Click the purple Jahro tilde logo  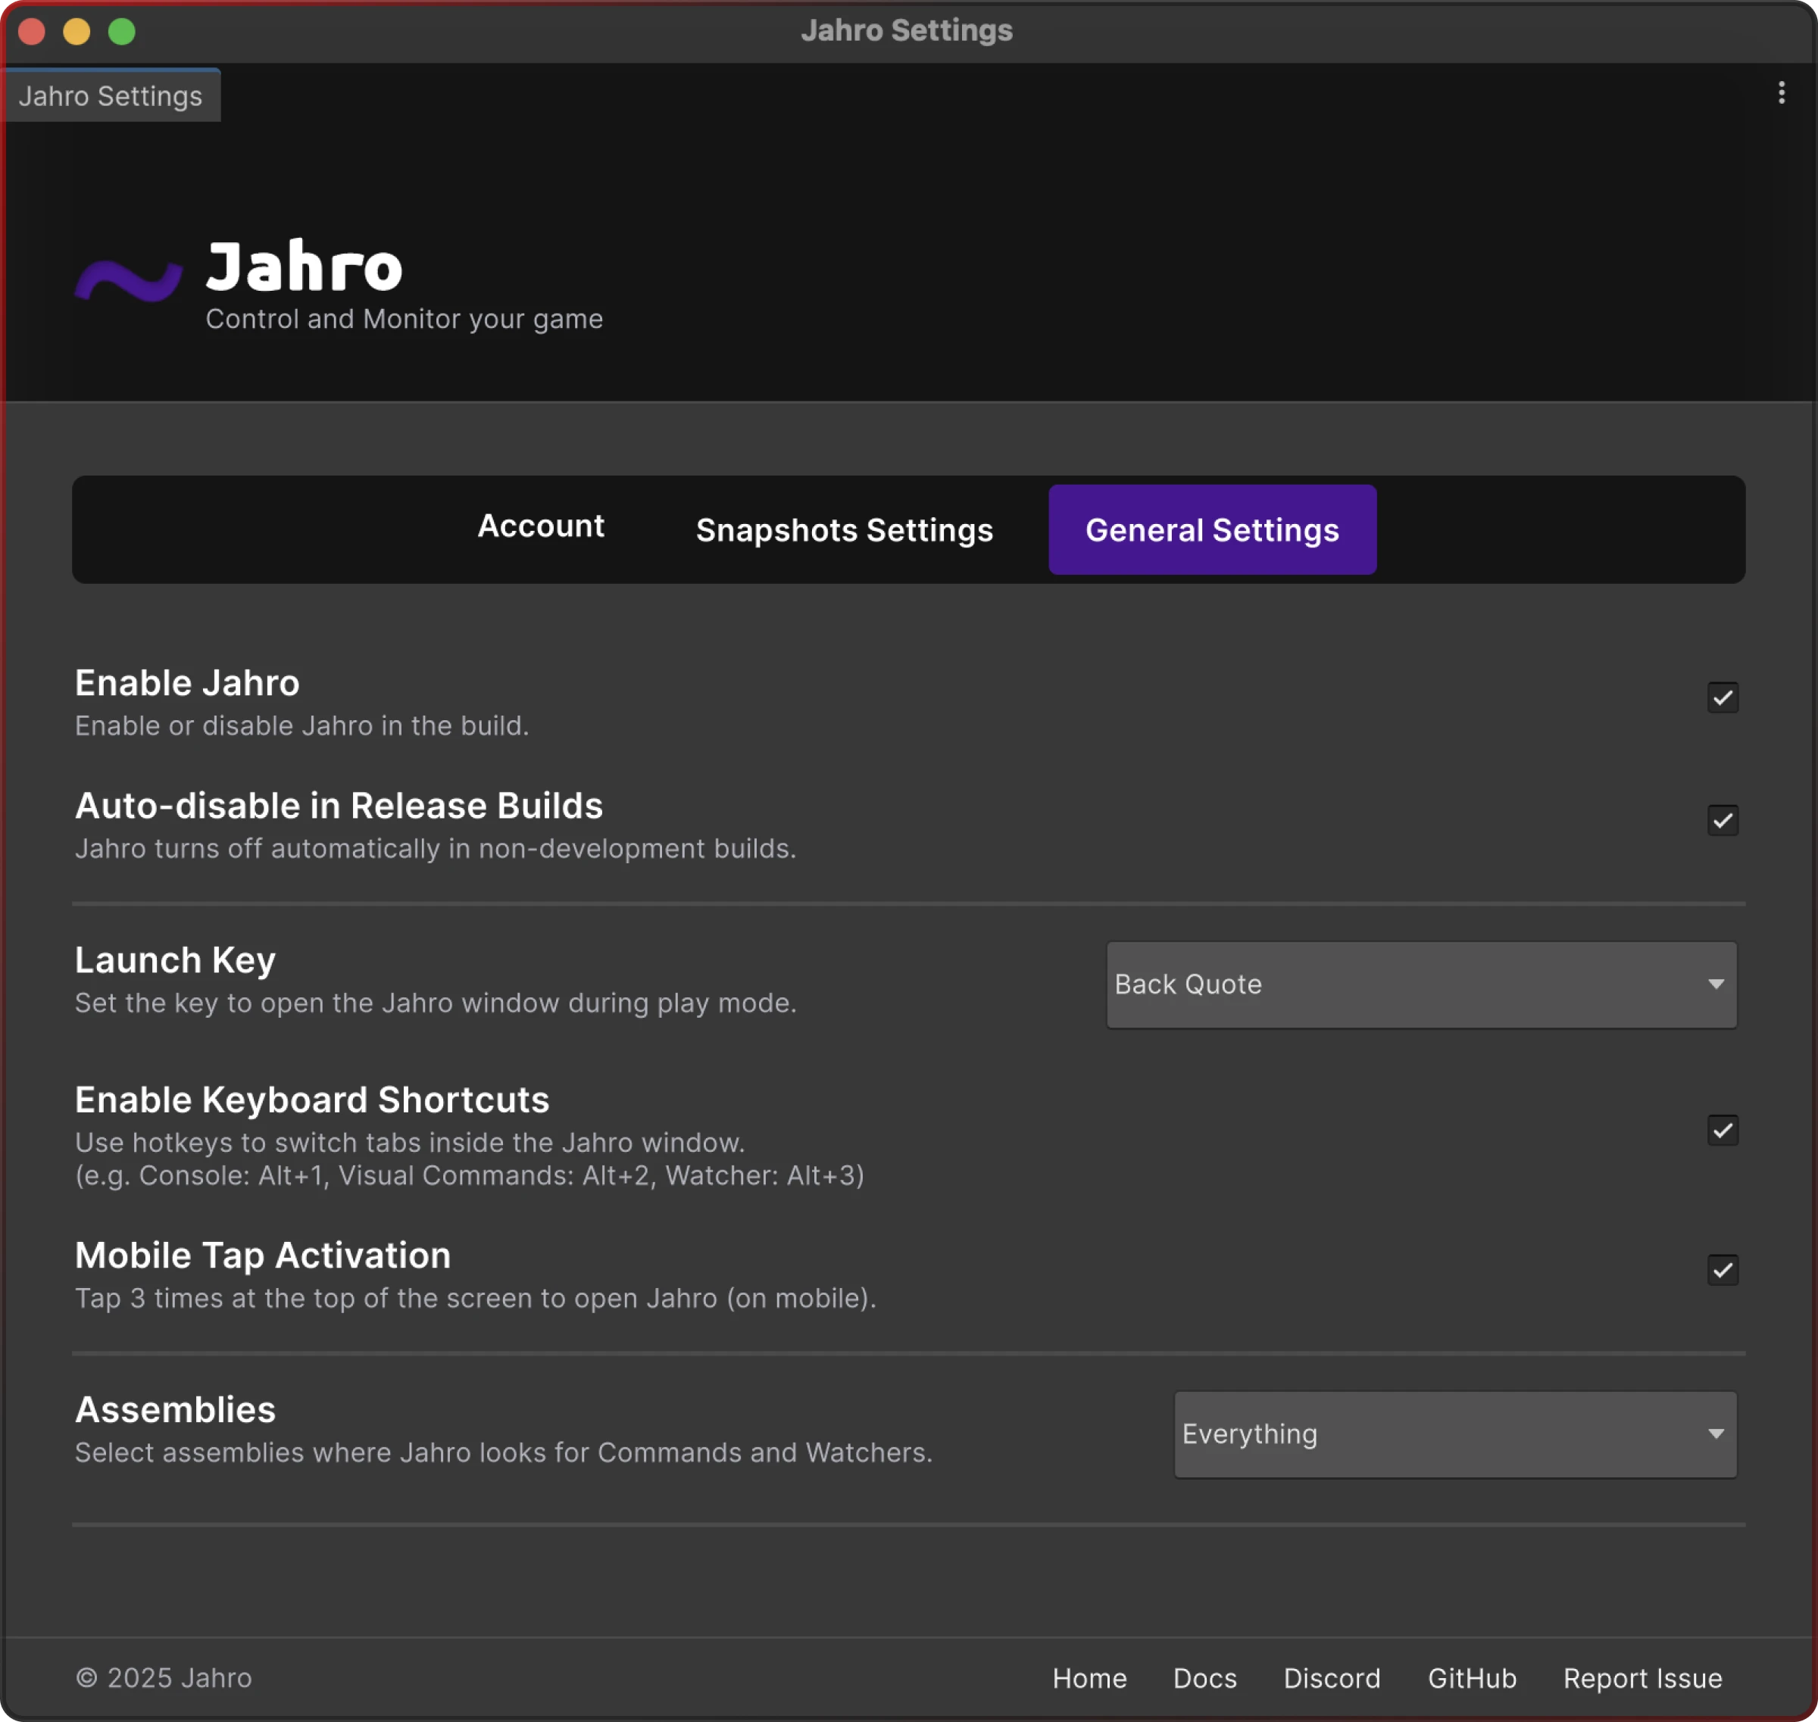129,280
